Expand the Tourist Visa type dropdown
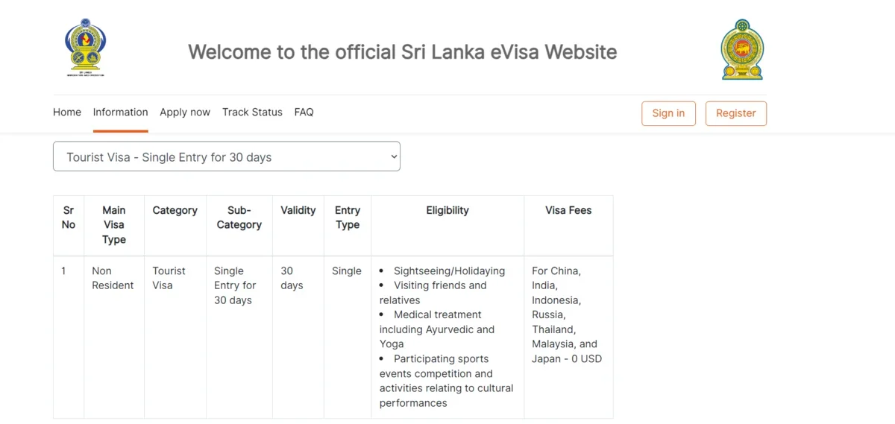This screenshot has height=424, width=895. pos(227,156)
